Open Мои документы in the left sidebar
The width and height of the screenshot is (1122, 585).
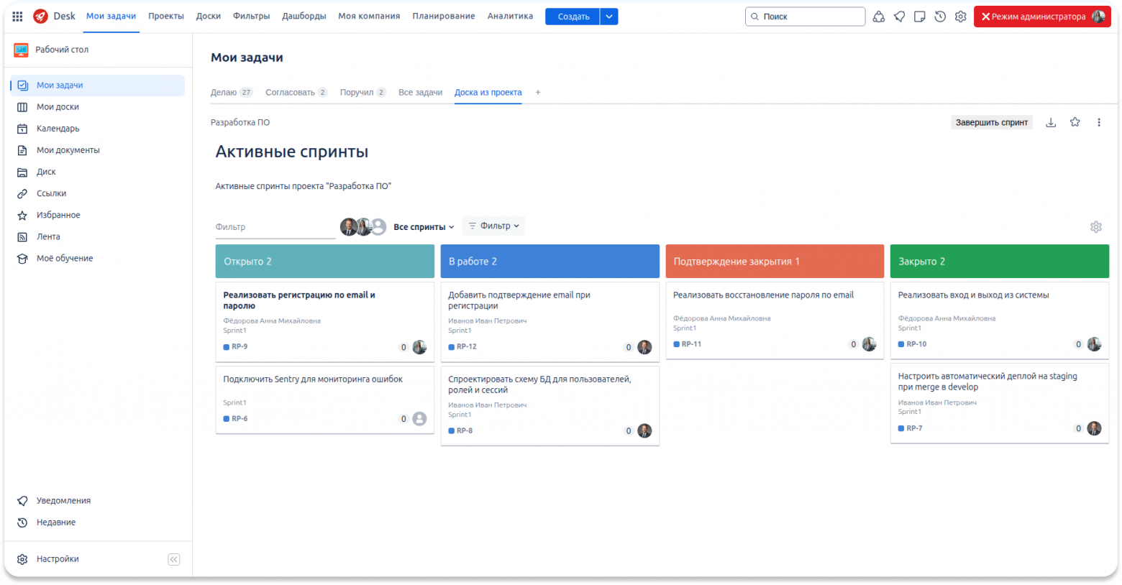98,150
